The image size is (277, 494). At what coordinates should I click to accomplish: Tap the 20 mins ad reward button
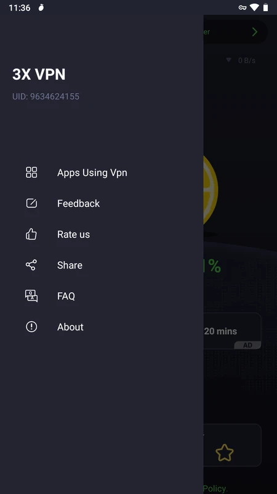pyautogui.click(x=233, y=331)
